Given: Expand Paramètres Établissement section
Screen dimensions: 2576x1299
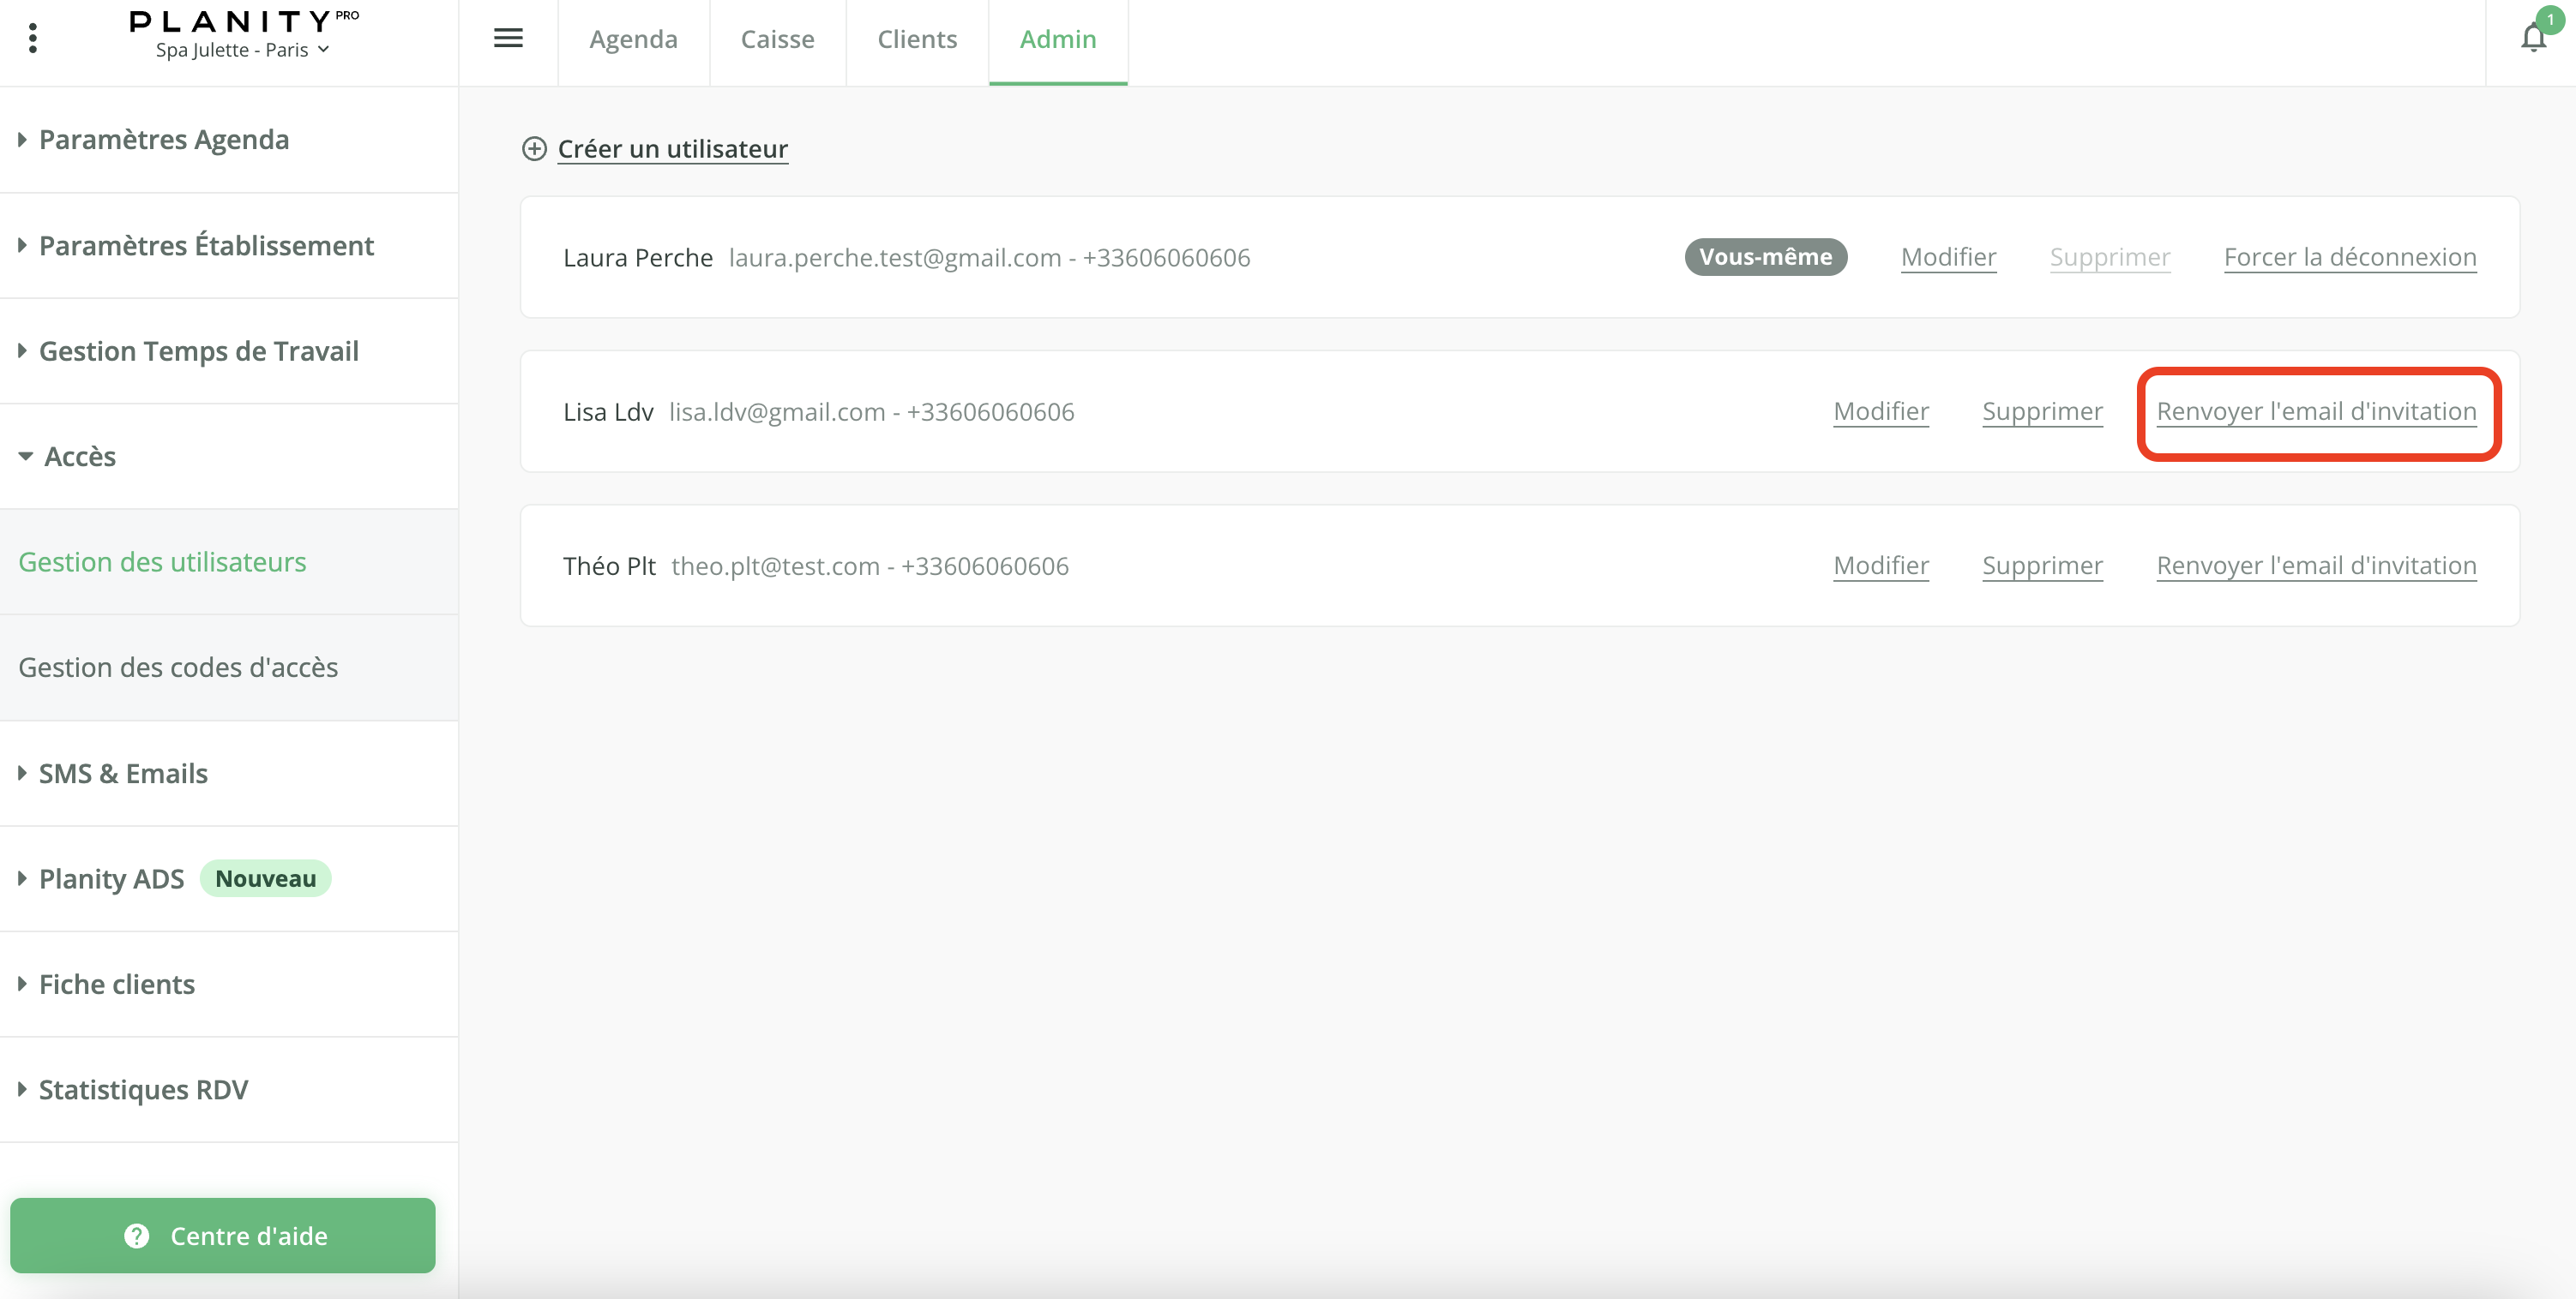Looking at the screenshot, I should click(206, 246).
